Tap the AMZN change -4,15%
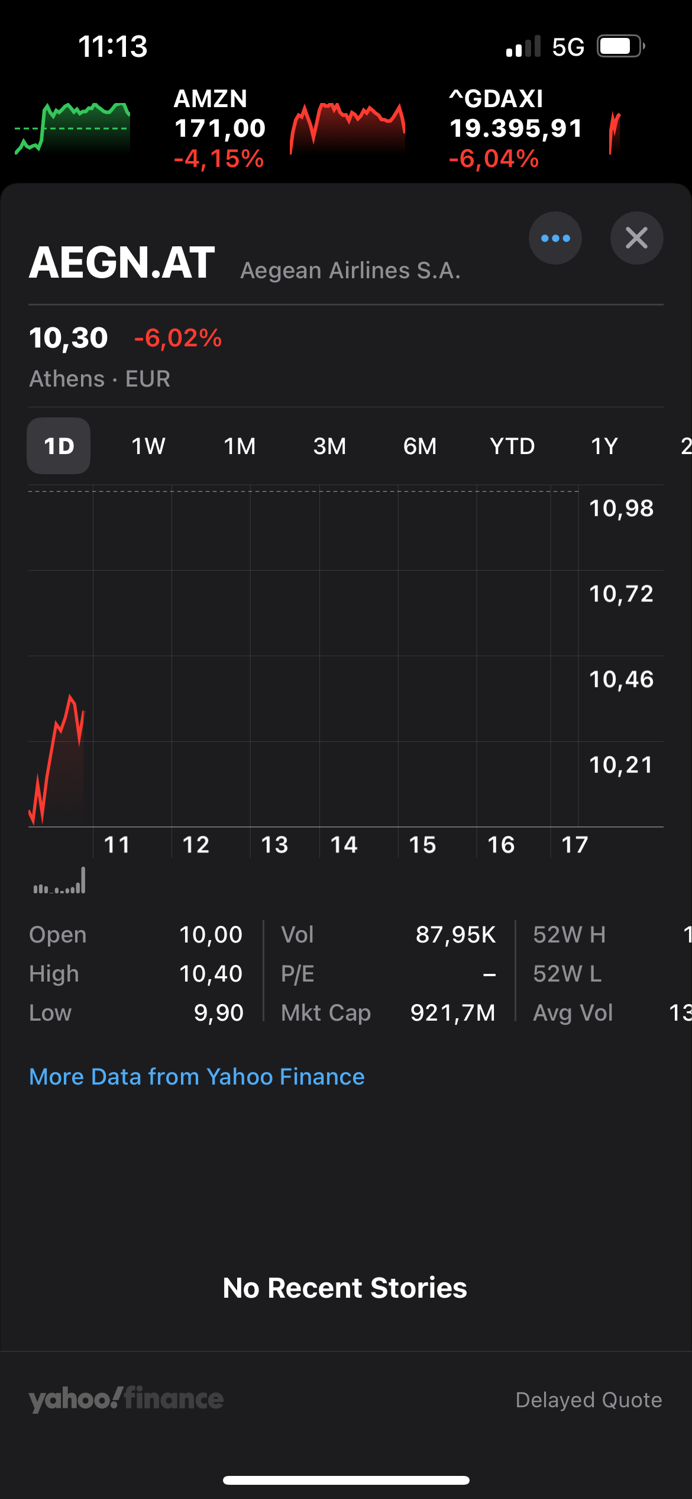The image size is (692, 1499). (219, 159)
